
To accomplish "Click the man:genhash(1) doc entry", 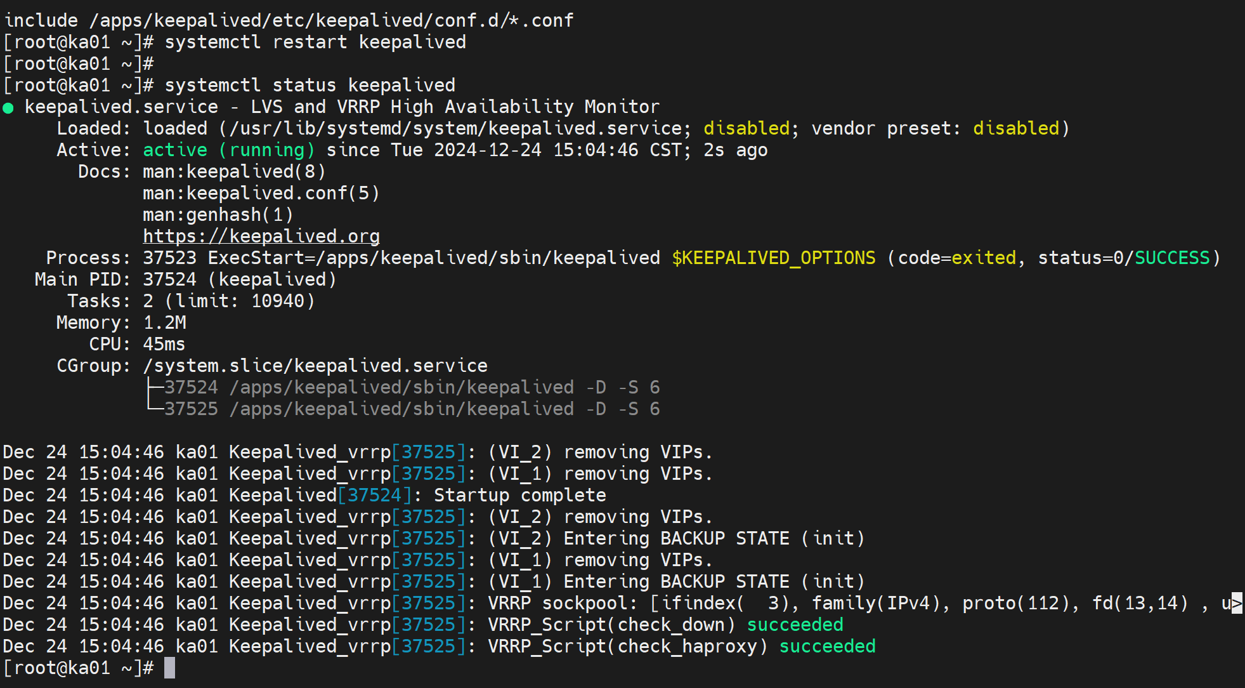I will point(218,215).
